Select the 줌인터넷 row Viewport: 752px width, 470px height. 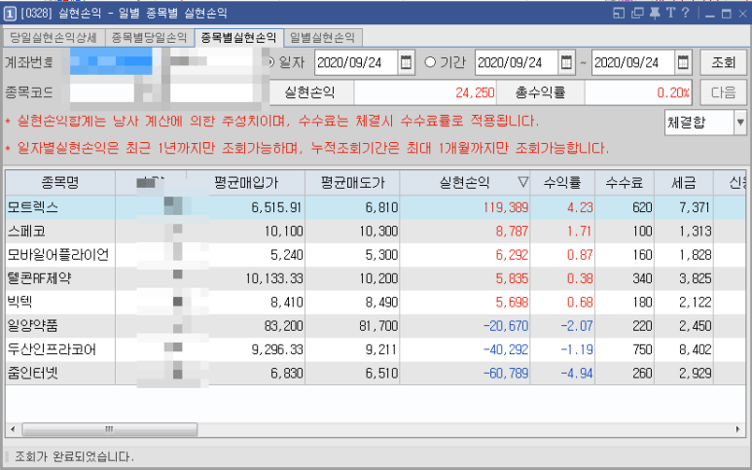pos(376,373)
